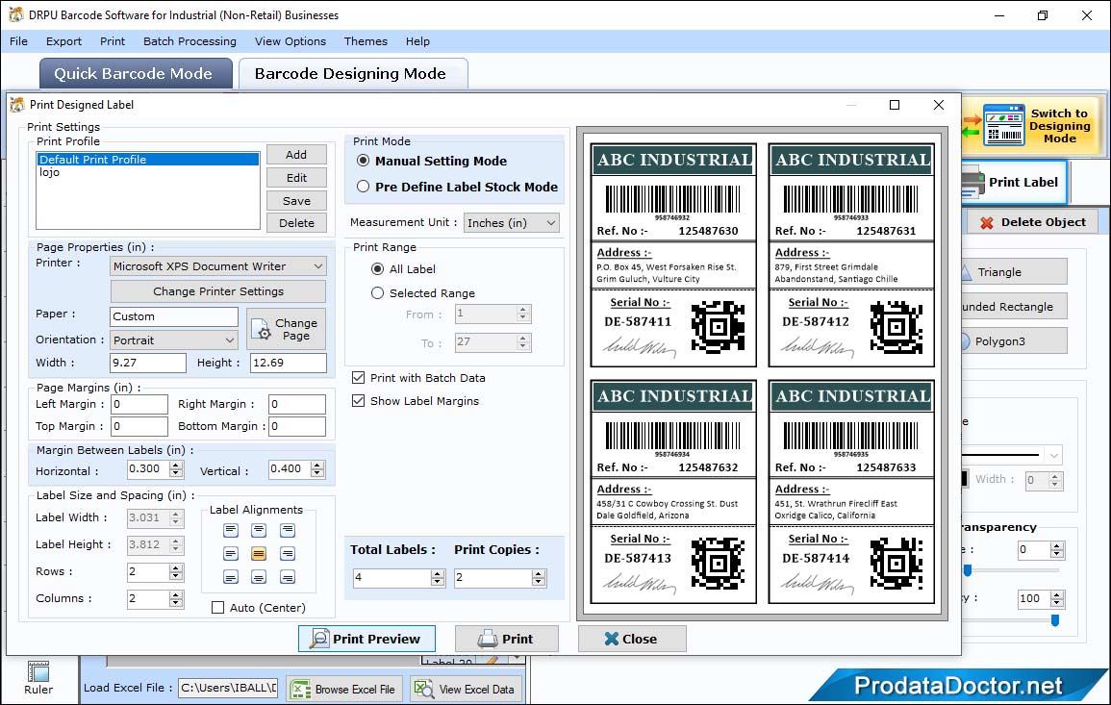Open the File menu
1111x705 pixels.
[x=19, y=41]
